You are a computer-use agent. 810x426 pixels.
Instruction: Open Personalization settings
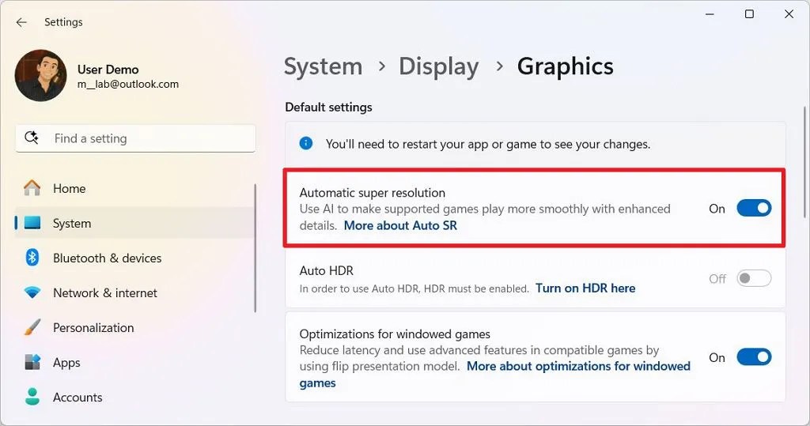(135, 327)
